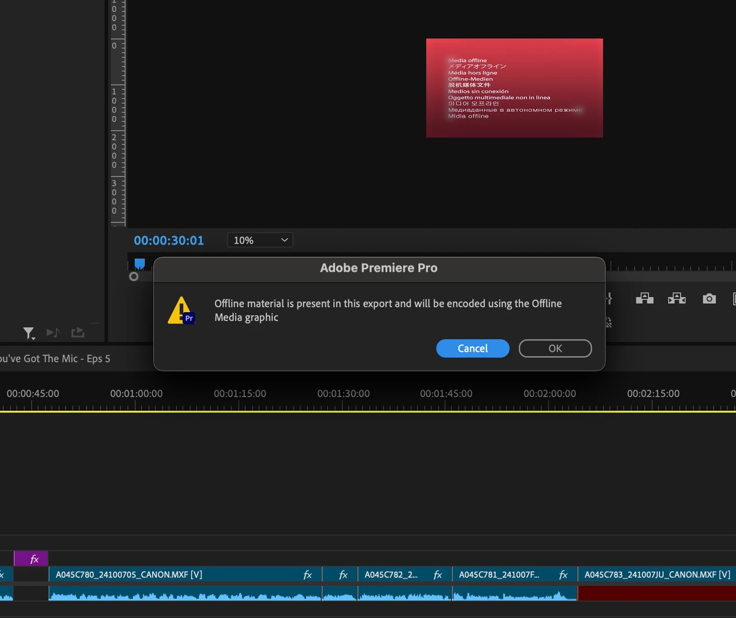Click the purple fx adjustment clip
The width and height of the screenshot is (736, 618).
click(31, 559)
